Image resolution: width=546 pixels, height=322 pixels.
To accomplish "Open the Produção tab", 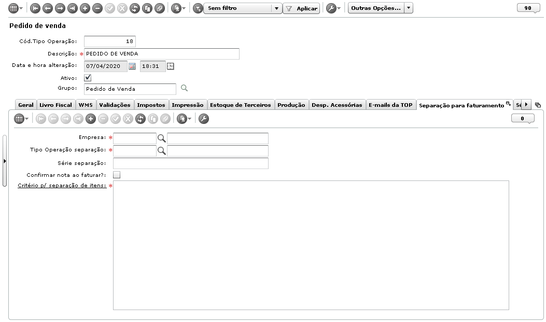I will click(291, 105).
